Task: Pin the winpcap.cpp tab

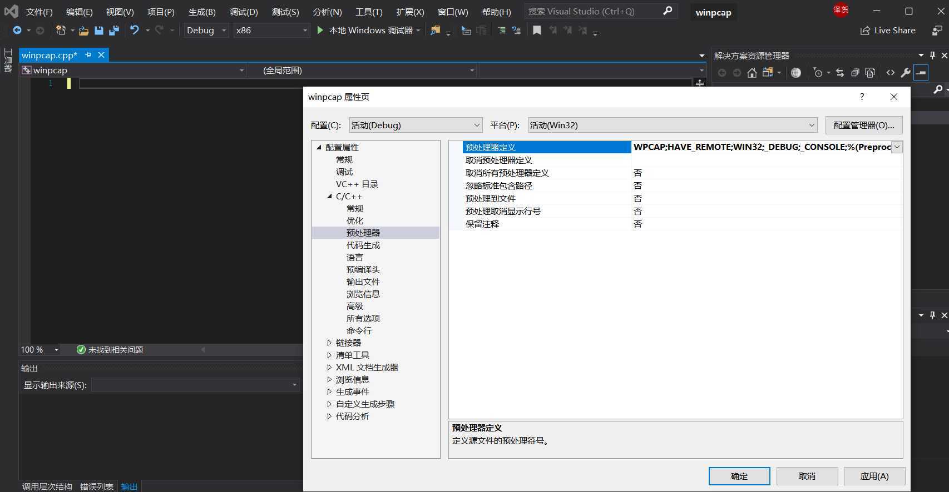Action: [88, 55]
